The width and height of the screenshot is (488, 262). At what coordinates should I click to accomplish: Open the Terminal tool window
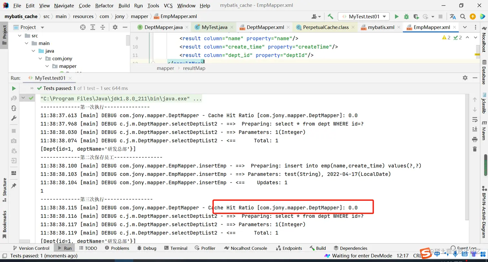[176, 248]
